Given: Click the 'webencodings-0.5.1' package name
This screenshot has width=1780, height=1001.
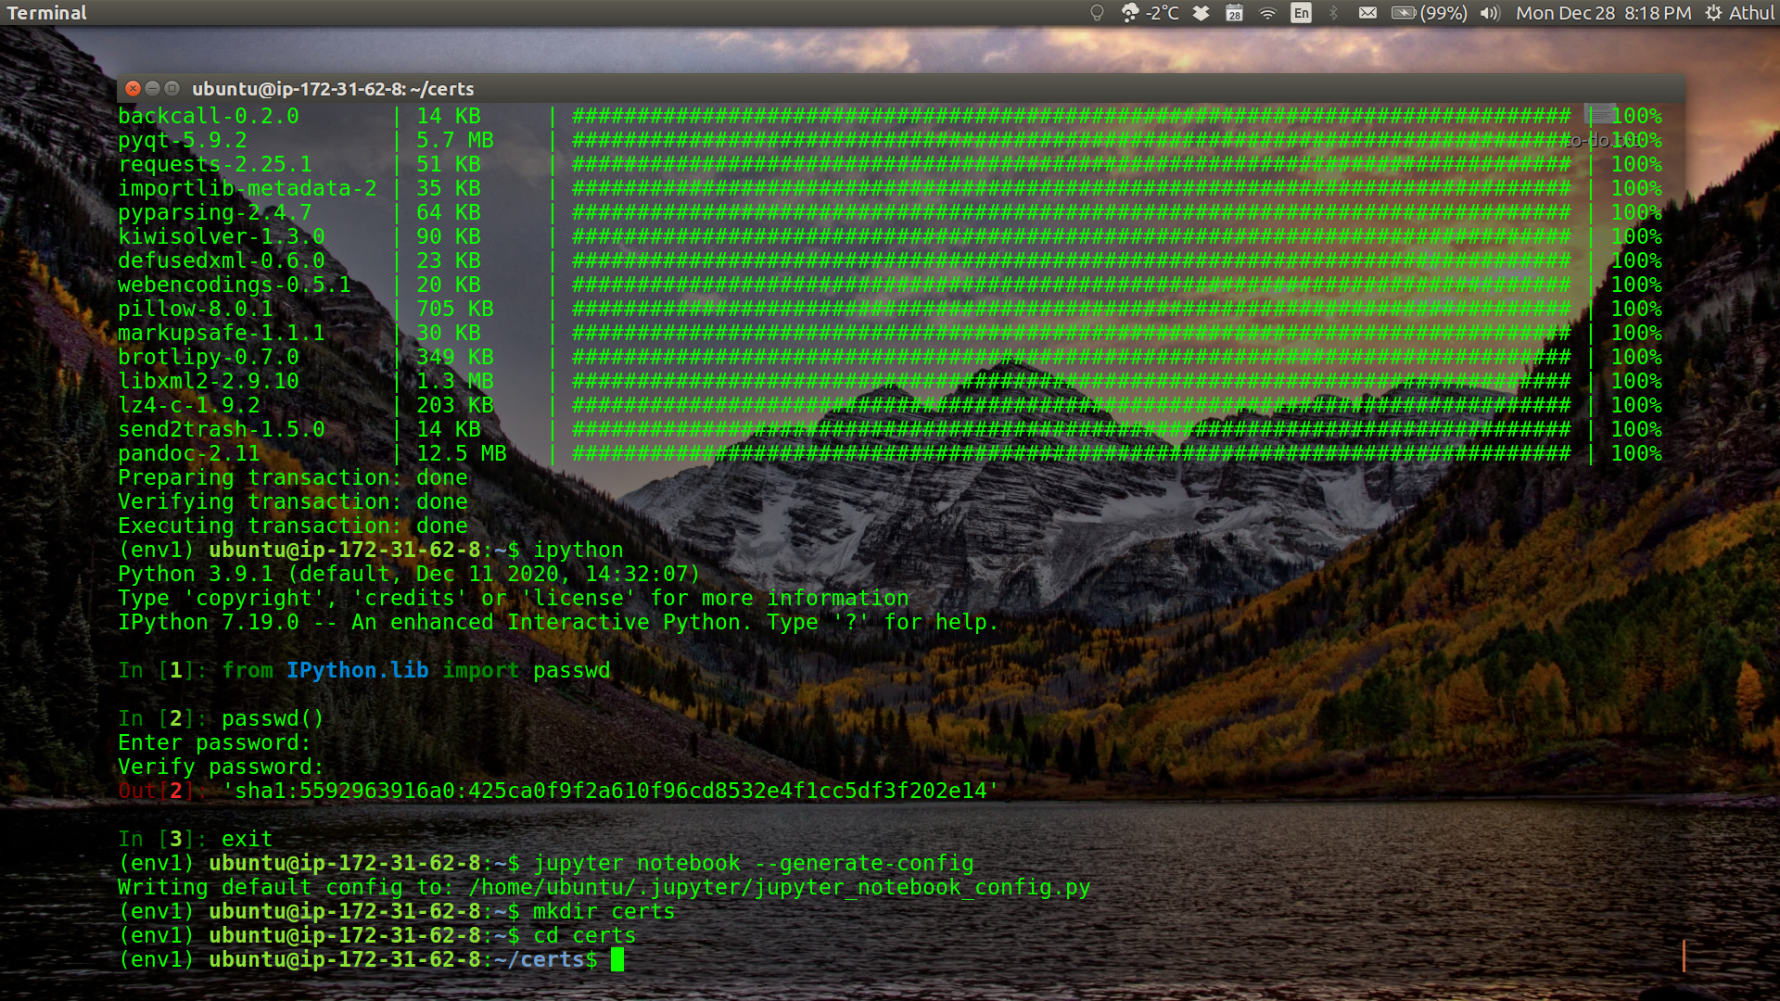Looking at the screenshot, I should point(235,285).
